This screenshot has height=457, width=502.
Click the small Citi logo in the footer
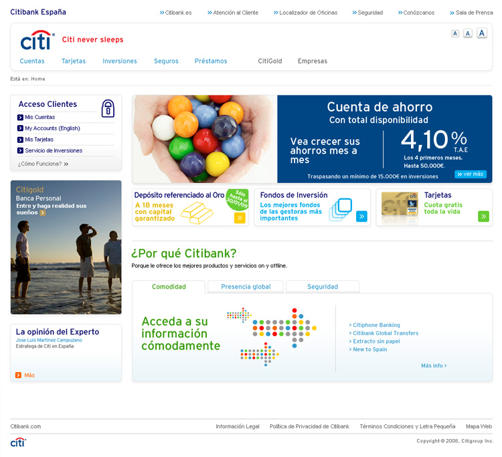coord(18,442)
